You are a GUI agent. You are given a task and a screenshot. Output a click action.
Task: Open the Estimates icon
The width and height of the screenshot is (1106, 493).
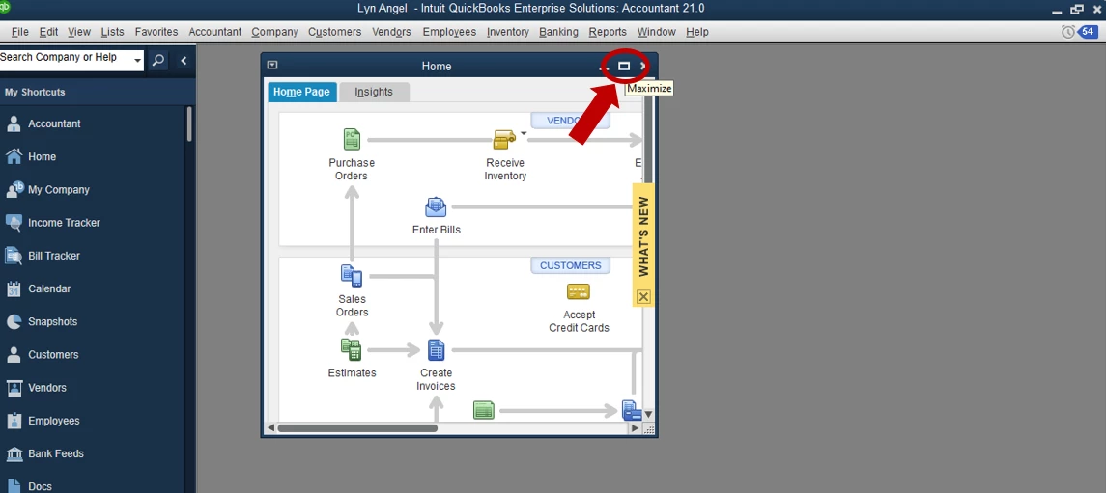pos(352,349)
